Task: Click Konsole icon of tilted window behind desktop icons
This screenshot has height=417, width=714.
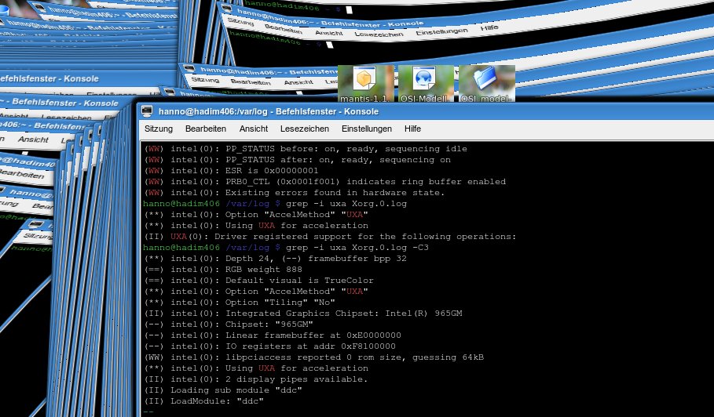Action: [189, 70]
